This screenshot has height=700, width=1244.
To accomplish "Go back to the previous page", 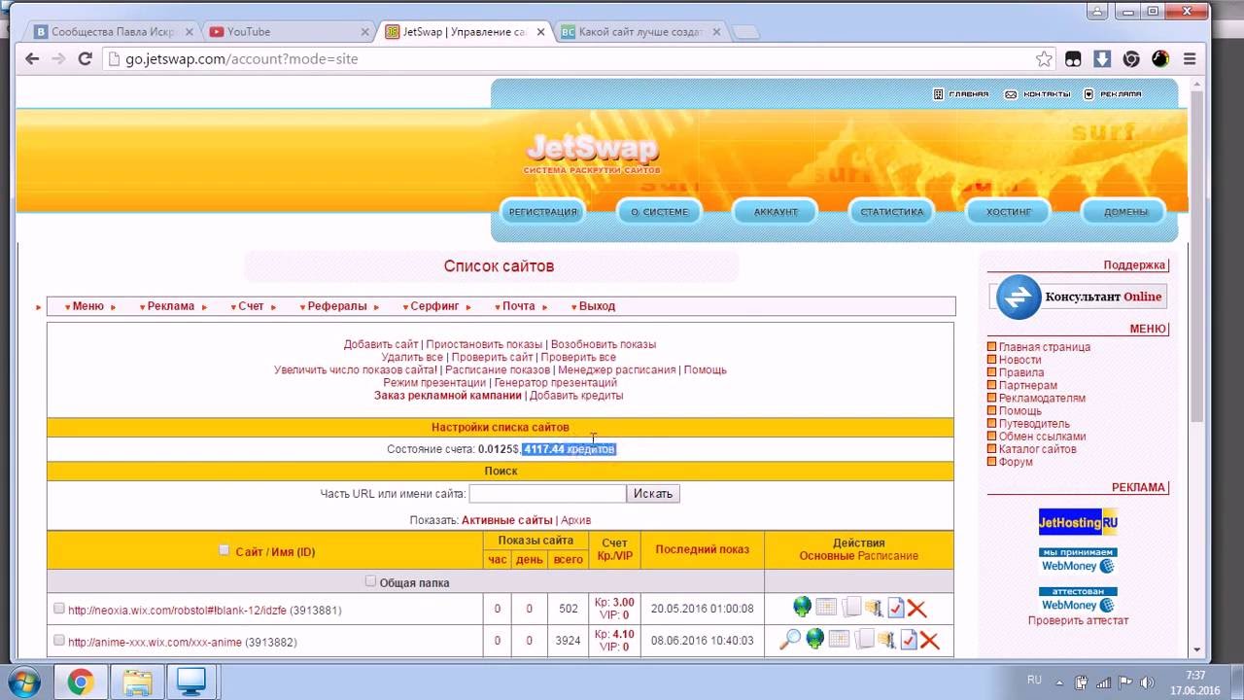I will 32,59.
